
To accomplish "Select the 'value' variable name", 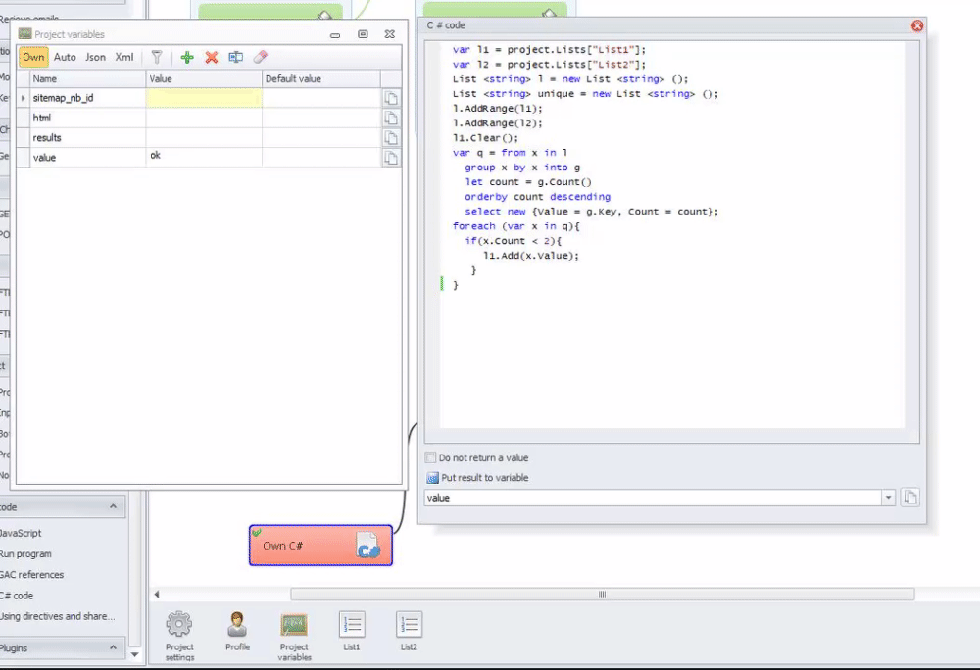I will (x=44, y=158).
